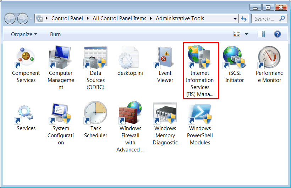This screenshot has height=188, width=291.
Task: Select the Windows Firewall with Advanced Security icon
Action: 130,113
